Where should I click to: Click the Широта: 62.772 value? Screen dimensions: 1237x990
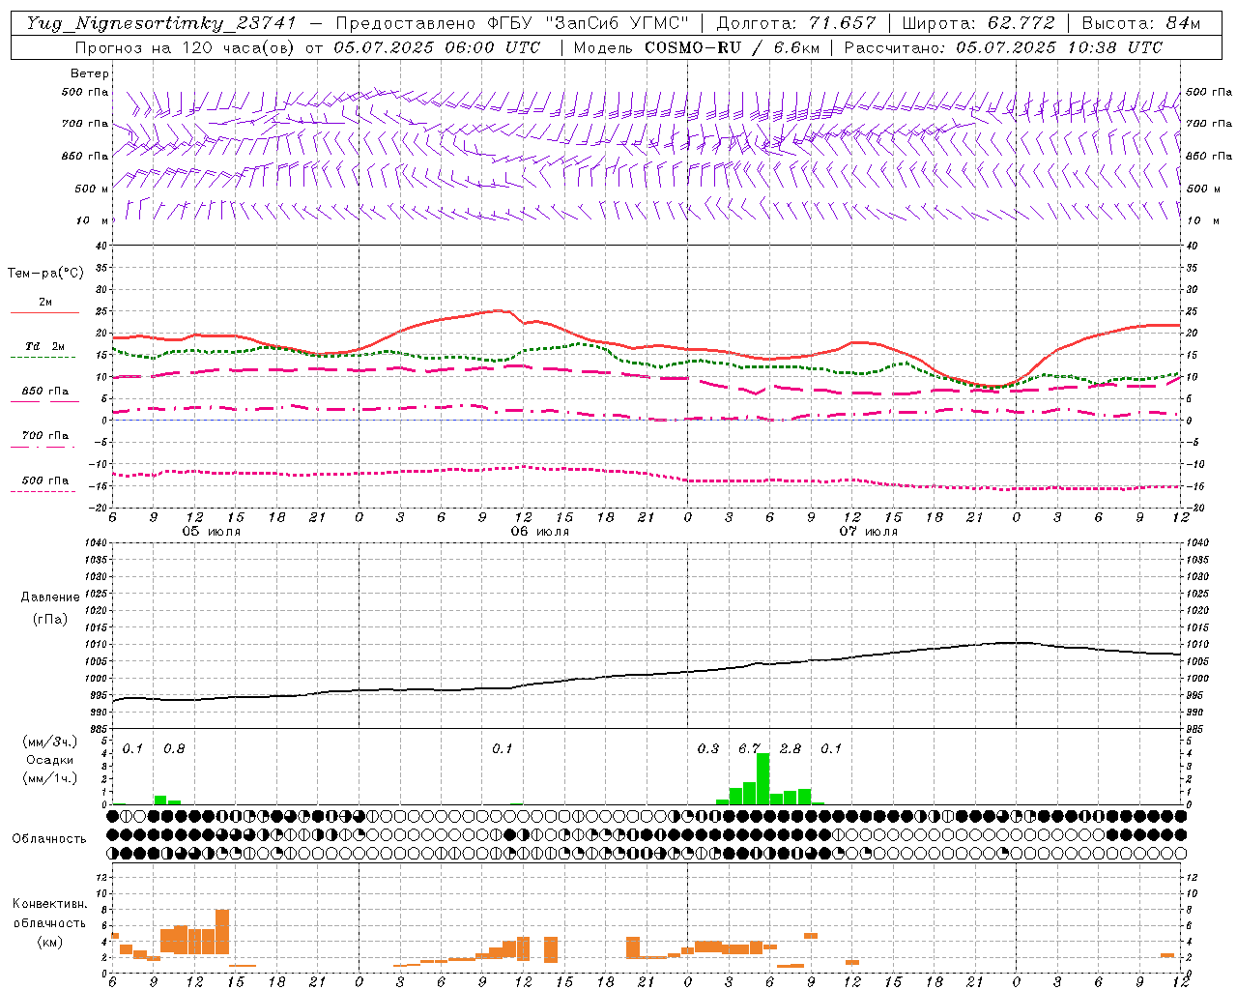coord(979,23)
